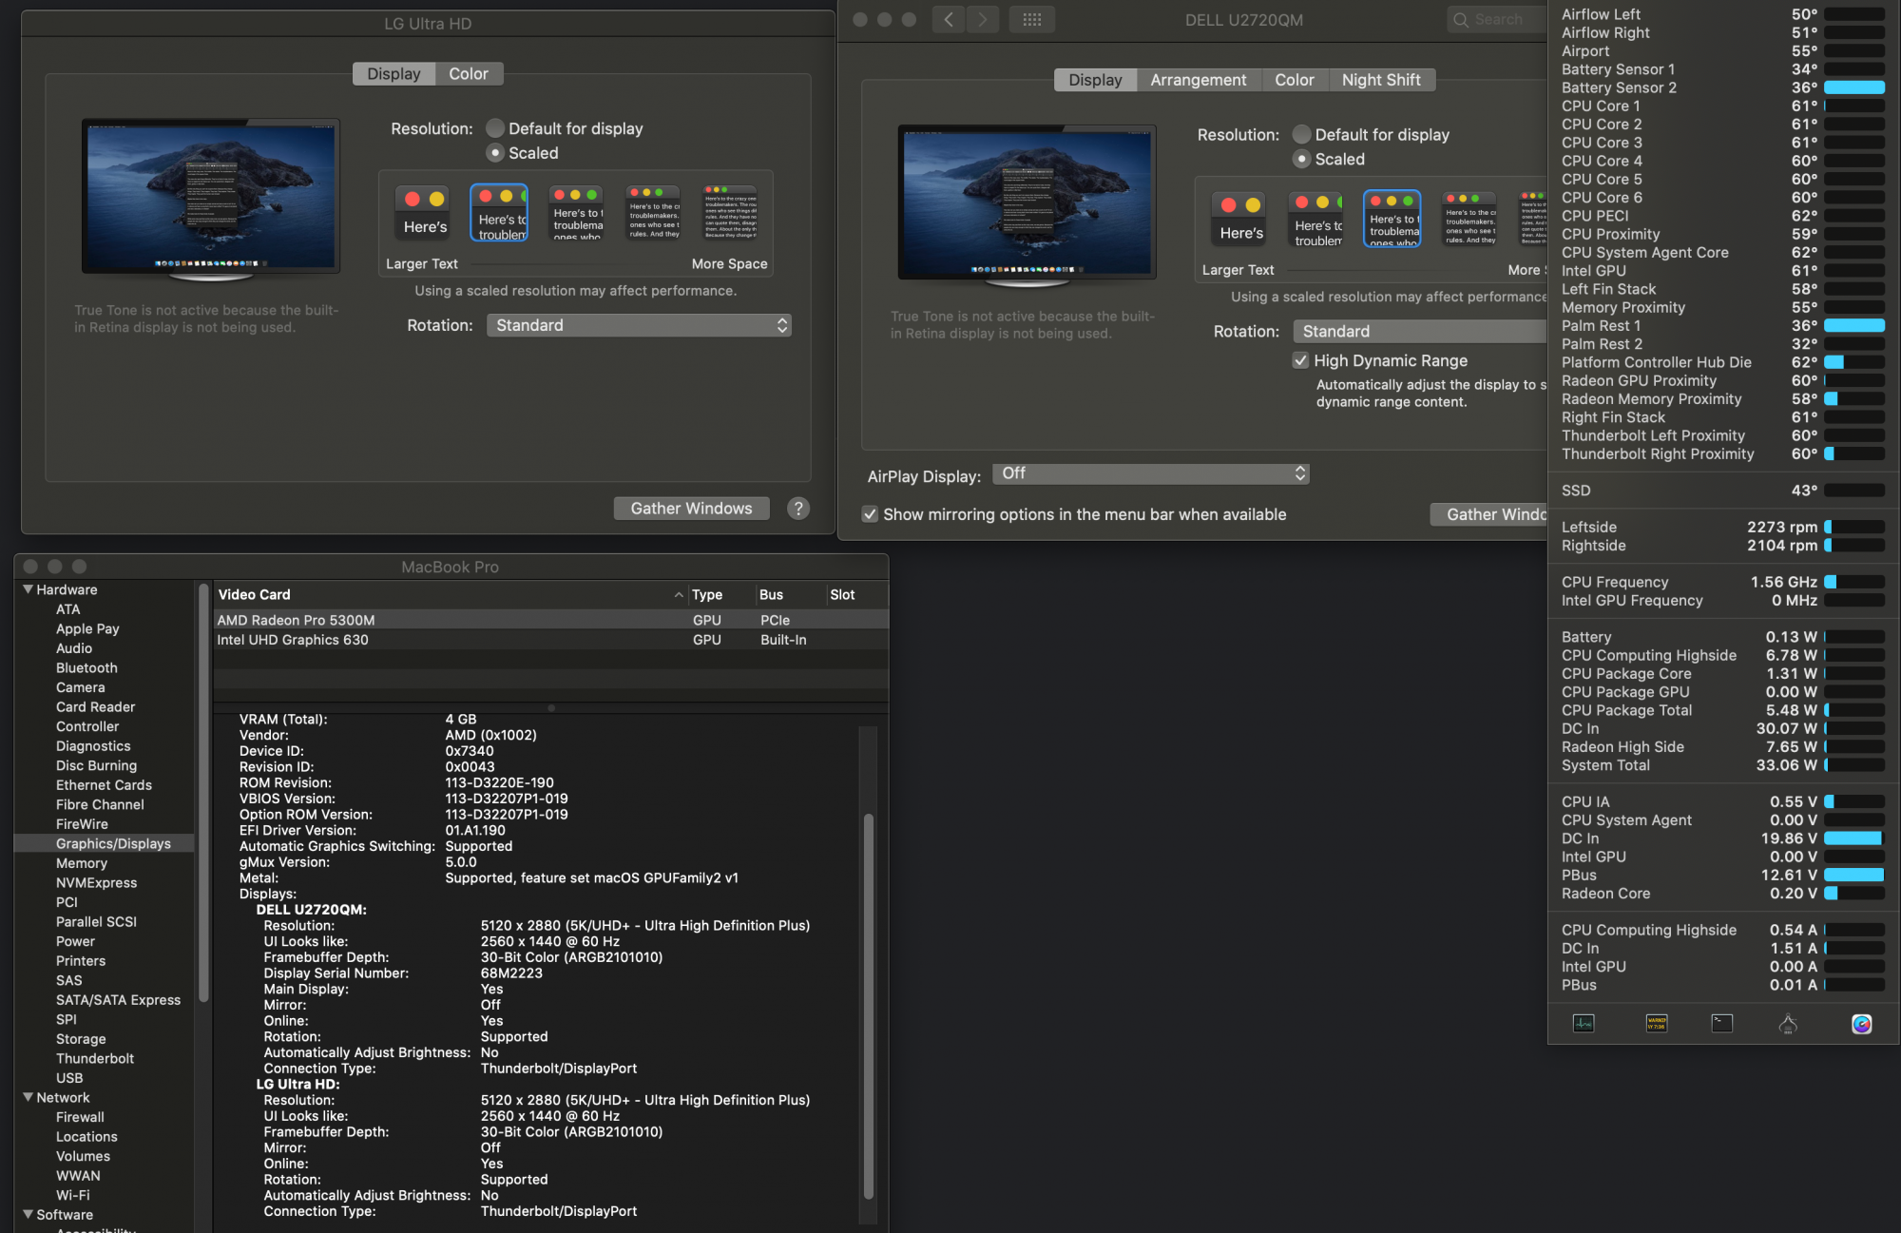Switch to the Arrangement tab

click(x=1198, y=80)
